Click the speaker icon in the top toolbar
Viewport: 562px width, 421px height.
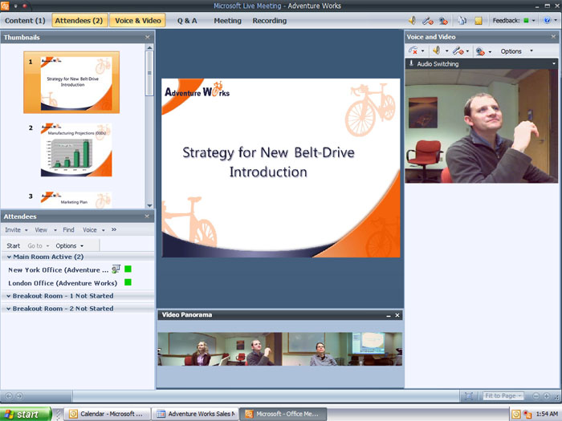click(413, 20)
